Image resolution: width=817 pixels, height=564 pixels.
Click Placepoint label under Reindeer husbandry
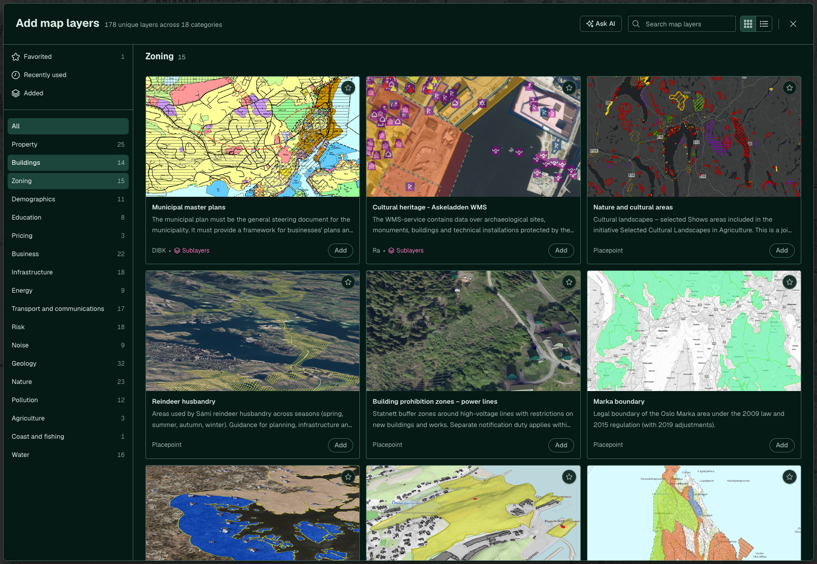(167, 445)
